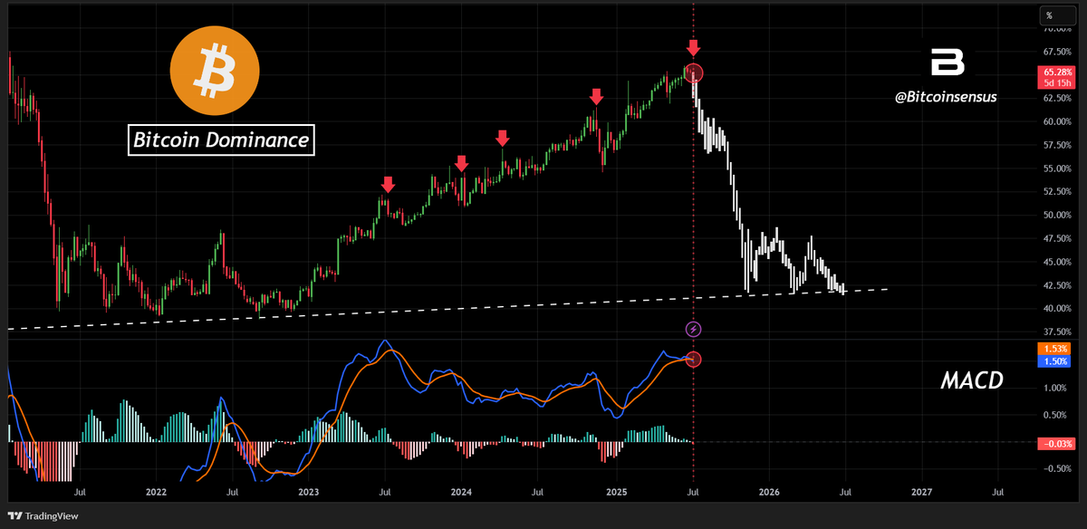Click the red circle marker at the dominance peak
This screenshot has width=1087, height=529.
pos(693,73)
